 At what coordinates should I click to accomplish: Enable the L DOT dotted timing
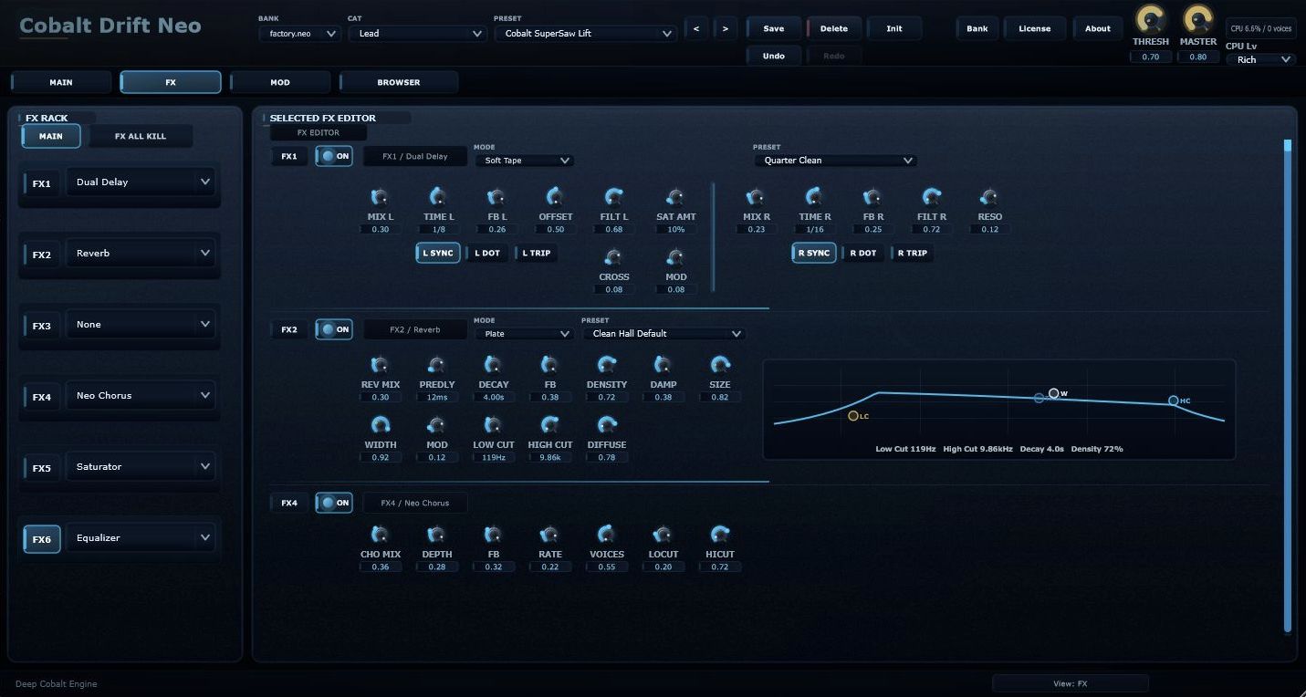point(486,253)
